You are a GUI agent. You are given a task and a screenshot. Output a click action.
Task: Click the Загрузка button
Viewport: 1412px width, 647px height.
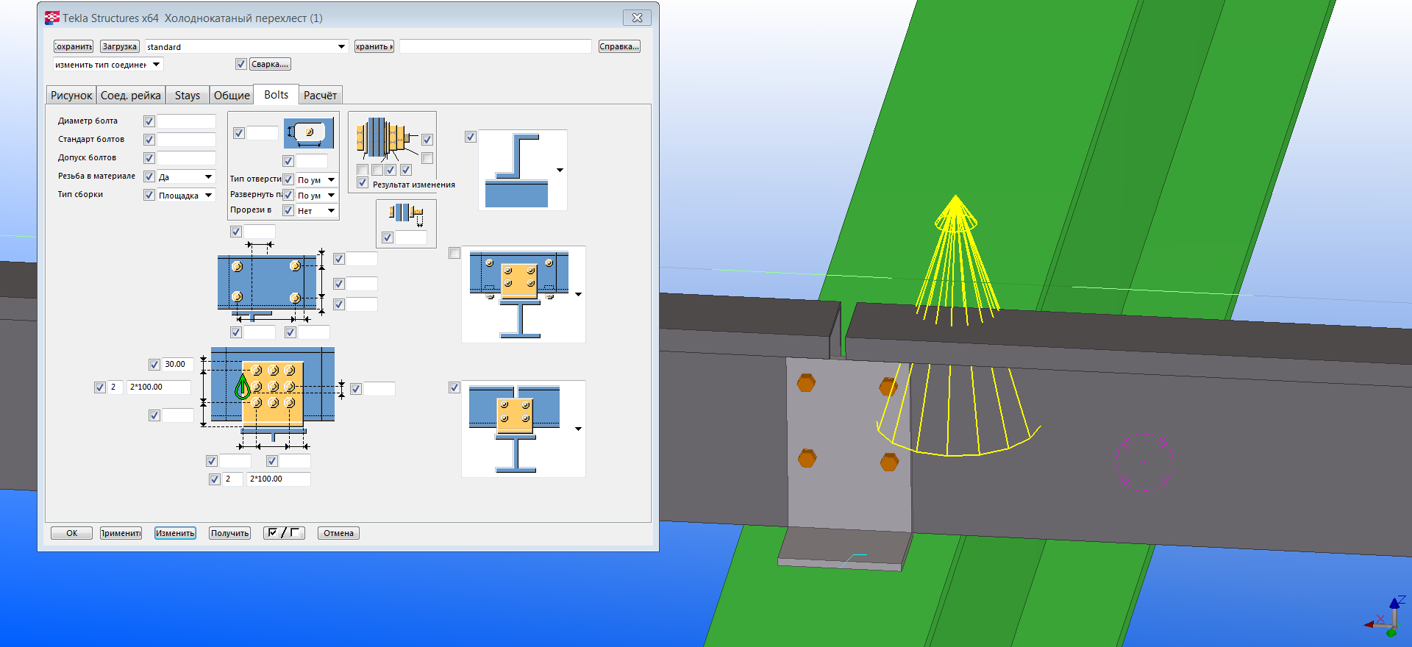(119, 46)
